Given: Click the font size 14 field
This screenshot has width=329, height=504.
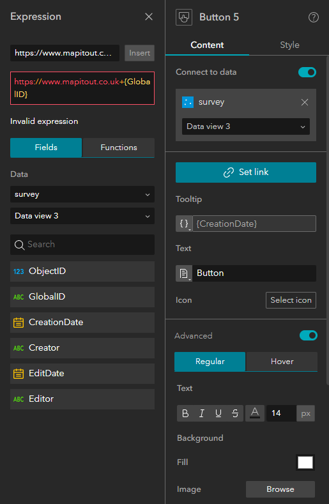Looking at the screenshot, I should coord(281,413).
